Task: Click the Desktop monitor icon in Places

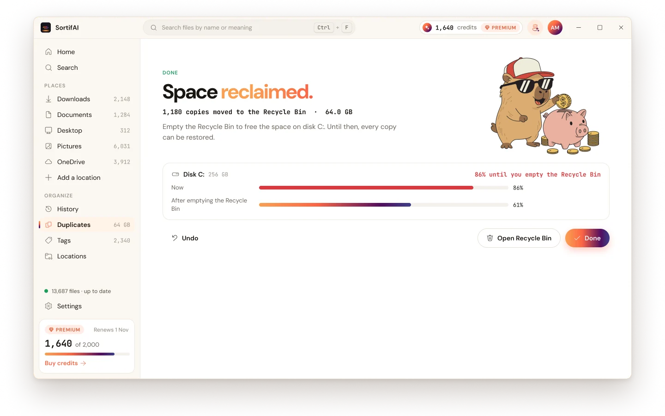Action: [x=48, y=130]
